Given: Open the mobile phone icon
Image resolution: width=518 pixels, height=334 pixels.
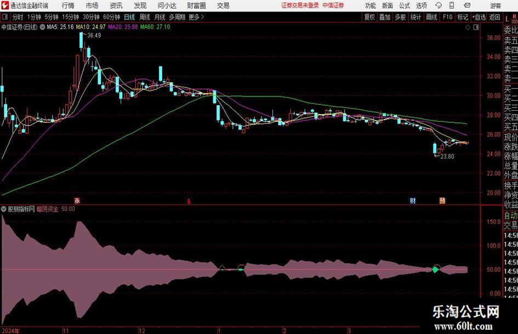Looking at the screenshot, I should click(452, 5).
